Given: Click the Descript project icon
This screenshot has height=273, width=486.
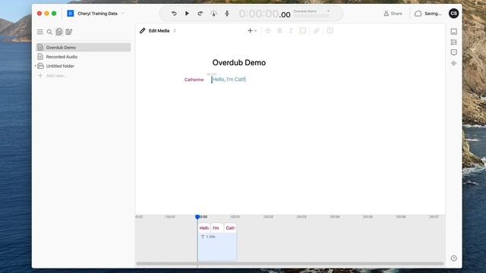Looking at the screenshot, I should coord(71,14).
